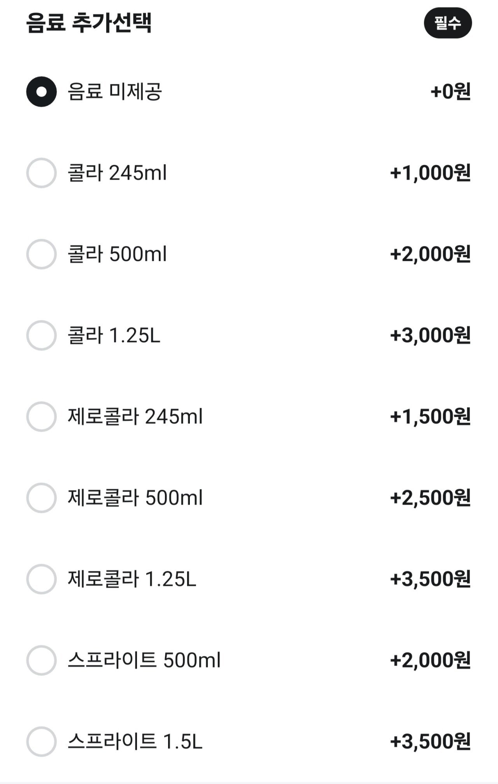Tap the 필수 badge
Image resolution: width=498 pixels, height=784 pixels.
click(x=448, y=23)
